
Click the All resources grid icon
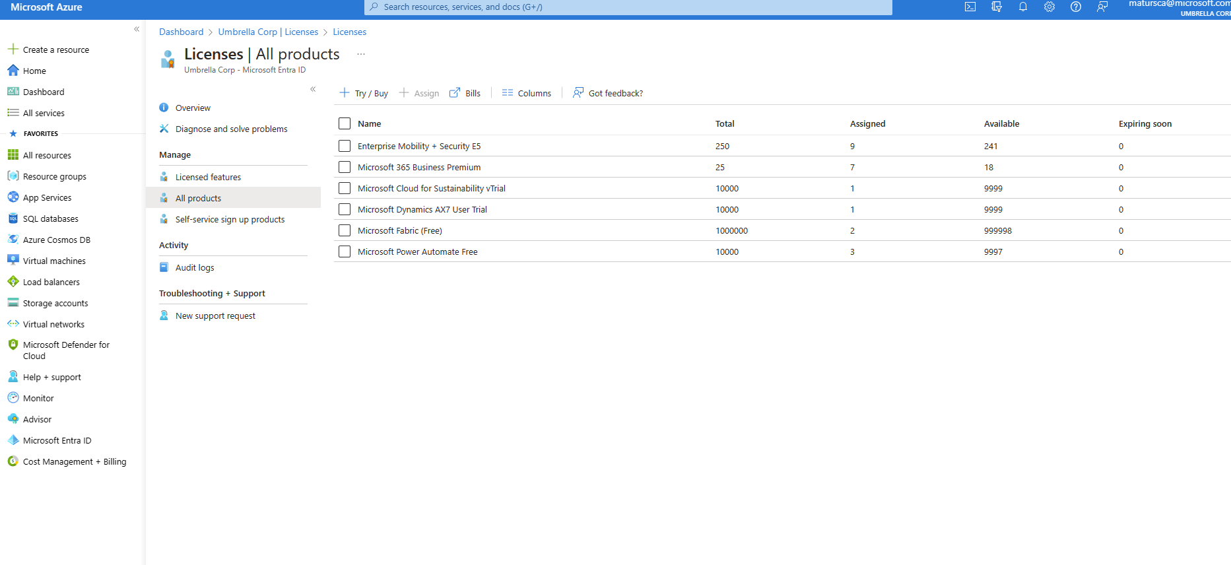tap(13, 155)
